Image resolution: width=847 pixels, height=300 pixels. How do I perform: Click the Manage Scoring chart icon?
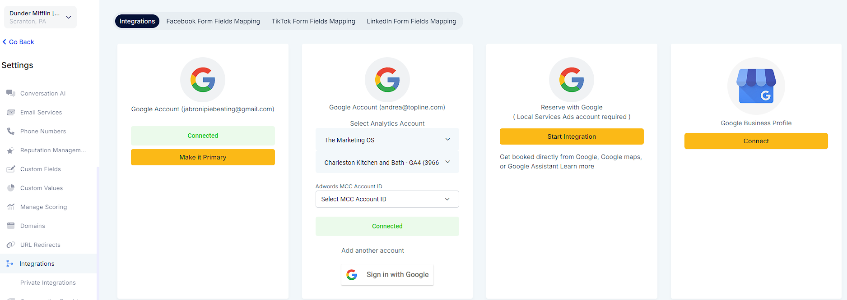click(11, 207)
